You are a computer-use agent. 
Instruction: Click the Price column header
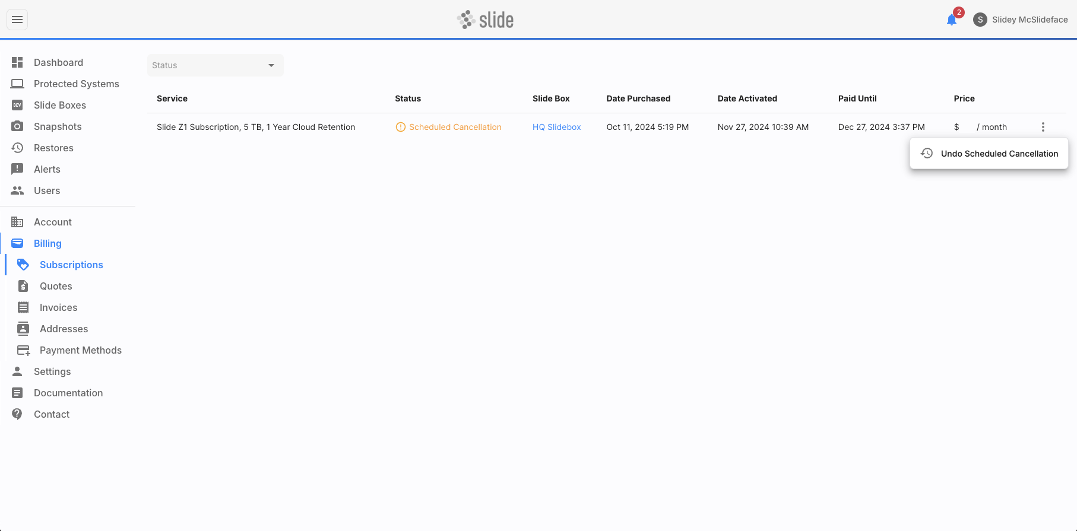964,98
